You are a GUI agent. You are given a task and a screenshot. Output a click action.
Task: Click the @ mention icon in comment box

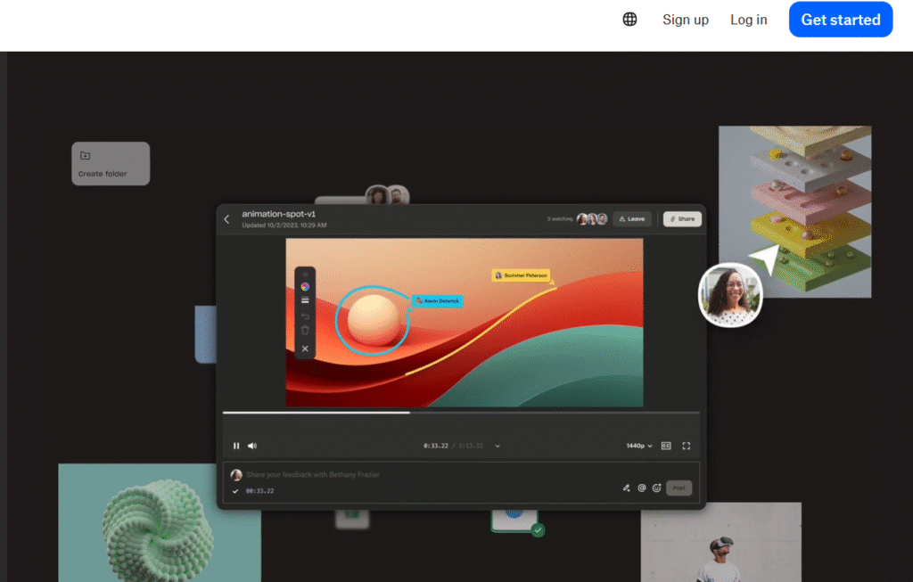click(642, 488)
